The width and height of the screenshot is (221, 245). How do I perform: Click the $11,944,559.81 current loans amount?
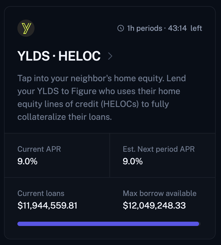(47, 206)
